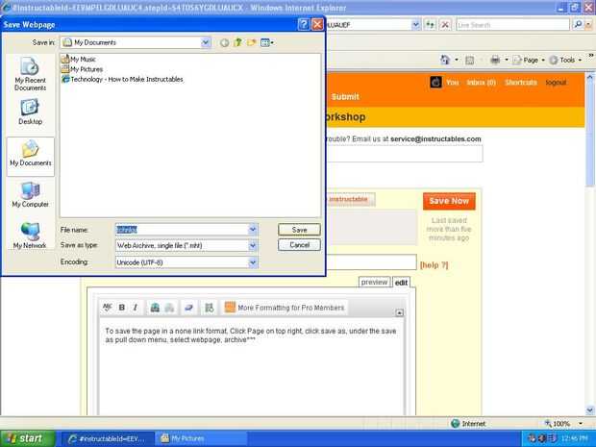The height and width of the screenshot is (447, 596).
Task: Open My Recent Documents in places bar
Action: (30, 74)
